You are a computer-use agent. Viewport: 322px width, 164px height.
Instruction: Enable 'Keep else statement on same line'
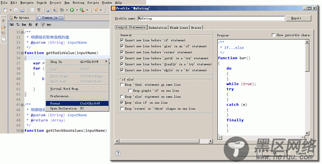[x=122, y=97]
